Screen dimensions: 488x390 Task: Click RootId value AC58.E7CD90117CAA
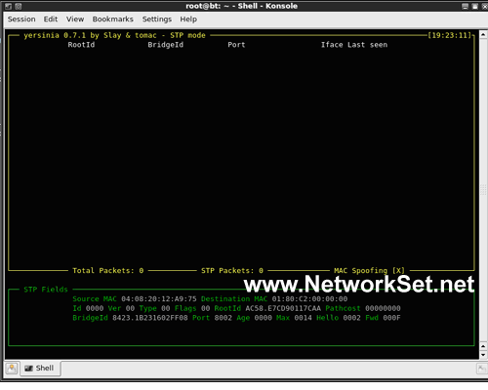click(283, 308)
